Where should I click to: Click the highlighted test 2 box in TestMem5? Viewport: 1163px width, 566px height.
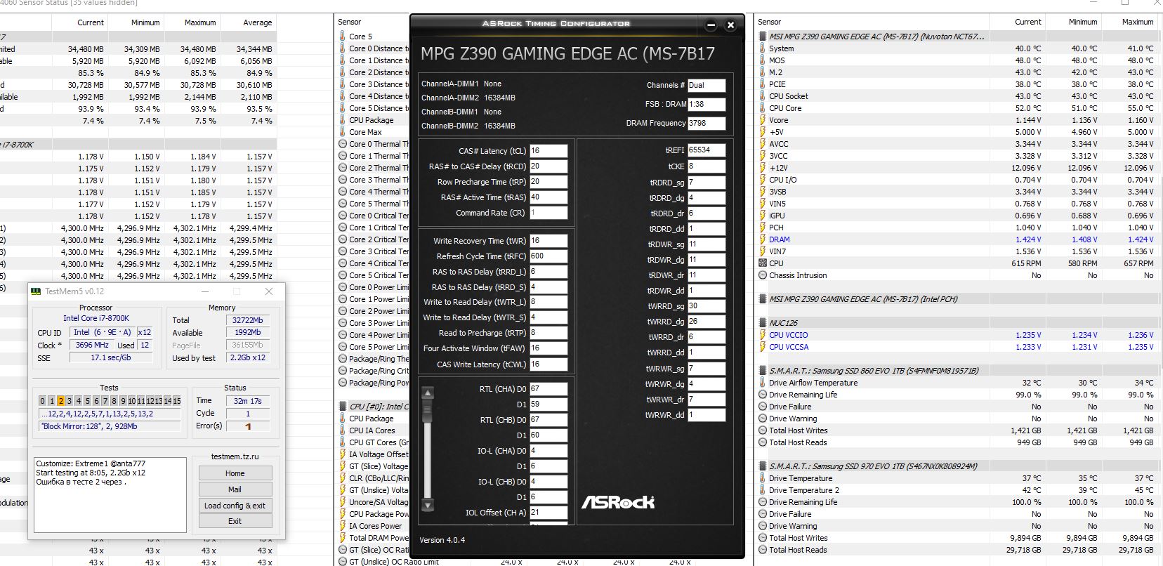pos(60,401)
